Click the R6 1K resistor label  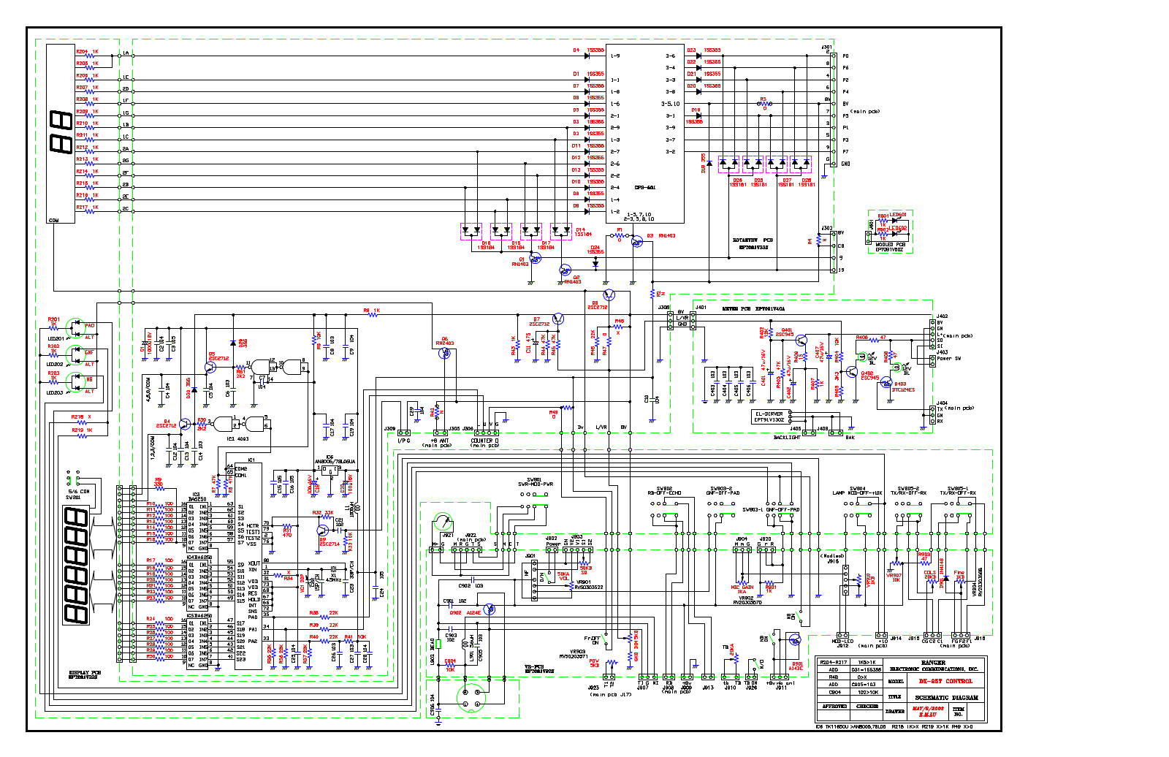coord(372,311)
